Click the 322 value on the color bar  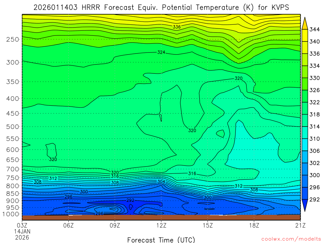pos(315,102)
